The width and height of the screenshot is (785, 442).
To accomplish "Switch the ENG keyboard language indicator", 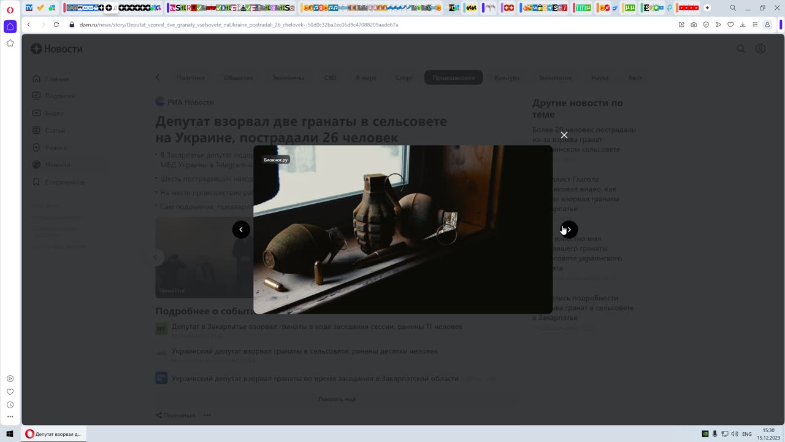I will click(x=747, y=434).
